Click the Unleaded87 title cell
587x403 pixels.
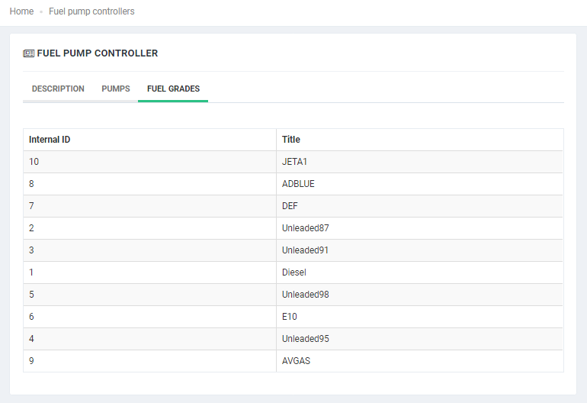[305, 228]
